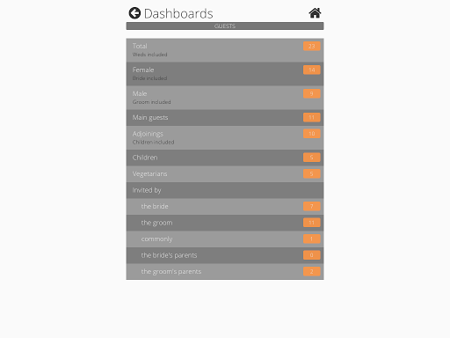Click the back arrow icon
The image size is (450, 338).
point(134,13)
